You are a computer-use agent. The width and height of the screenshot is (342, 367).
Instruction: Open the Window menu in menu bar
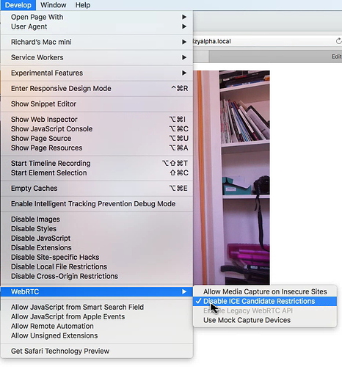[54, 5]
